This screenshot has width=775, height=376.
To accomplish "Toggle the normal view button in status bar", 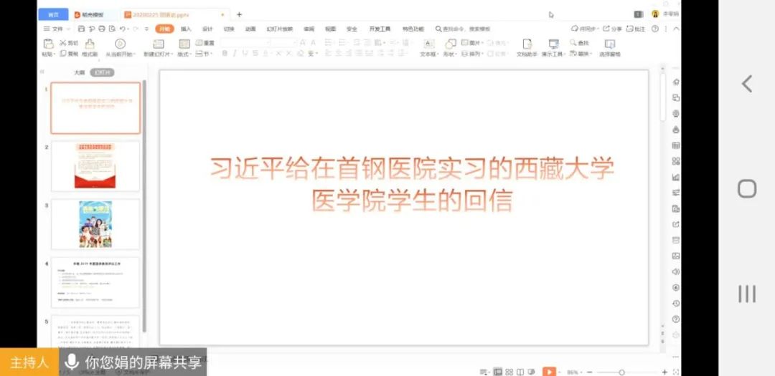I will 497,372.
